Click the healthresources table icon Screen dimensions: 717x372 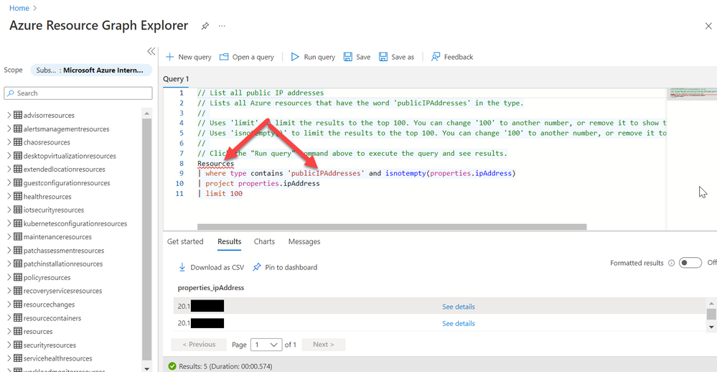click(18, 196)
